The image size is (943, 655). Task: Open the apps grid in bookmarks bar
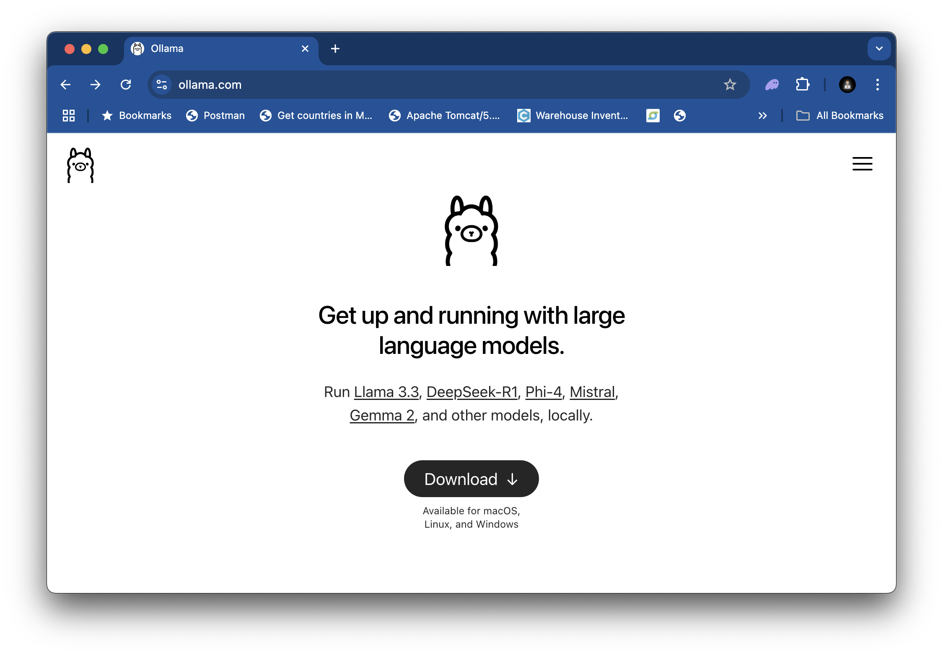pos(69,116)
